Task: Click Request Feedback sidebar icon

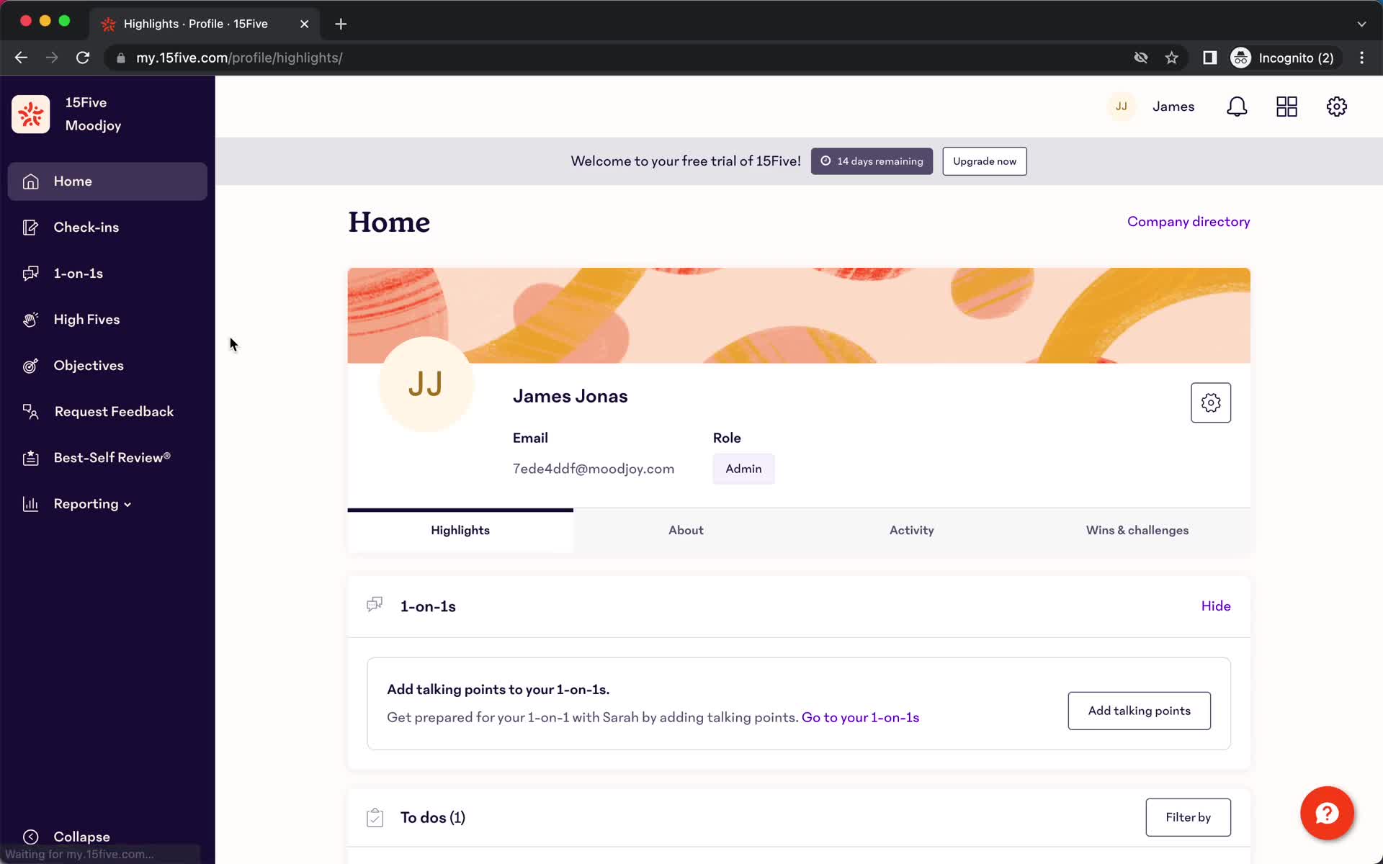Action: coord(30,411)
